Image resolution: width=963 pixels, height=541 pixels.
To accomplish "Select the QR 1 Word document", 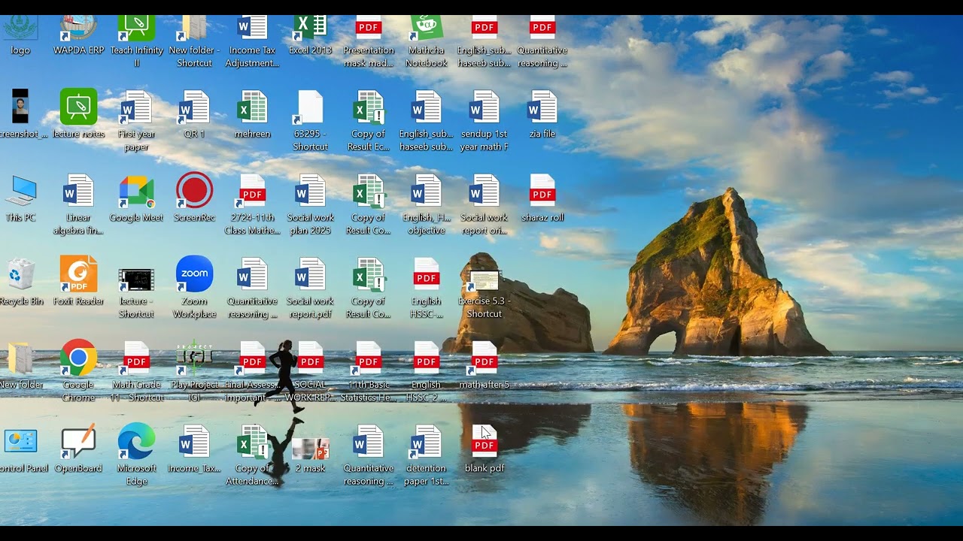I will 194,113.
